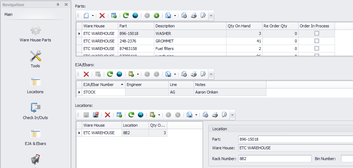This screenshot has width=353, height=168.
Task: Click green refresh icon in Parts toolbar
Action: [125, 15]
